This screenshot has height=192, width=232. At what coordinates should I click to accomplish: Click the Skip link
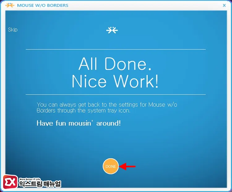click(x=13, y=30)
